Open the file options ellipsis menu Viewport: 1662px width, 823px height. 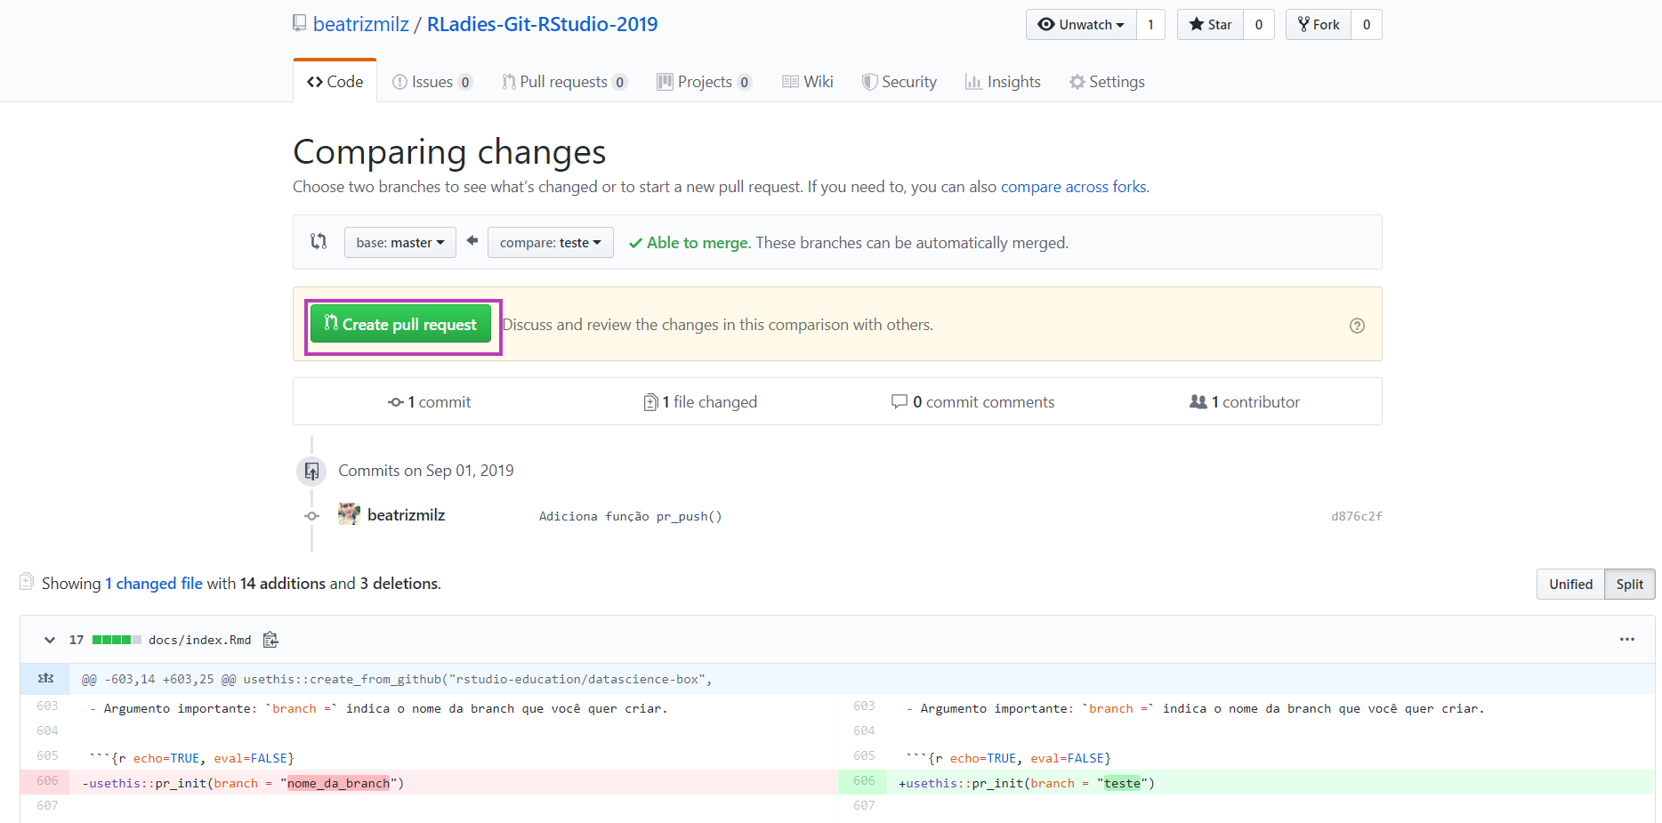tap(1627, 640)
